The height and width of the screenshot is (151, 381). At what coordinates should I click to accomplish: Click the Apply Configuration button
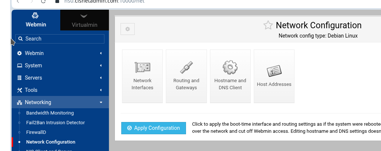tap(153, 128)
